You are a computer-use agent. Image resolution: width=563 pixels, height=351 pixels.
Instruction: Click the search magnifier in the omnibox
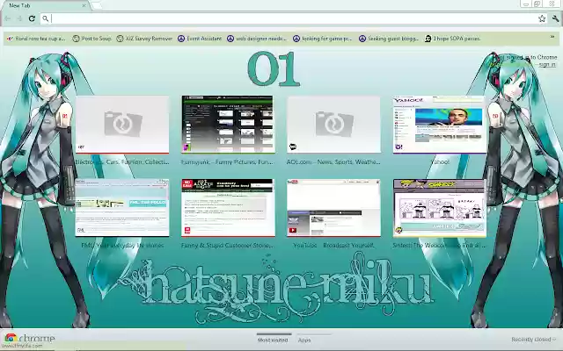pyautogui.click(x=45, y=18)
